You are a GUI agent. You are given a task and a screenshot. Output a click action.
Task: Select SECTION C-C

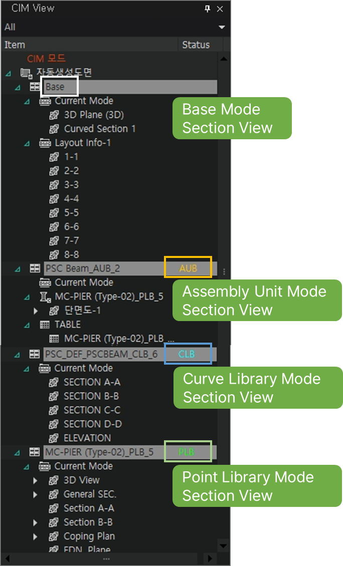[92, 410]
